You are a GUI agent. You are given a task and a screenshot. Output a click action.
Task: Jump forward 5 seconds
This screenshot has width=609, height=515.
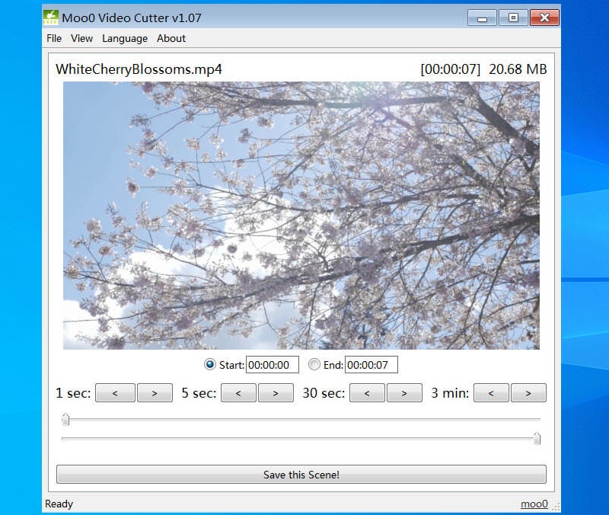(x=276, y=393)
